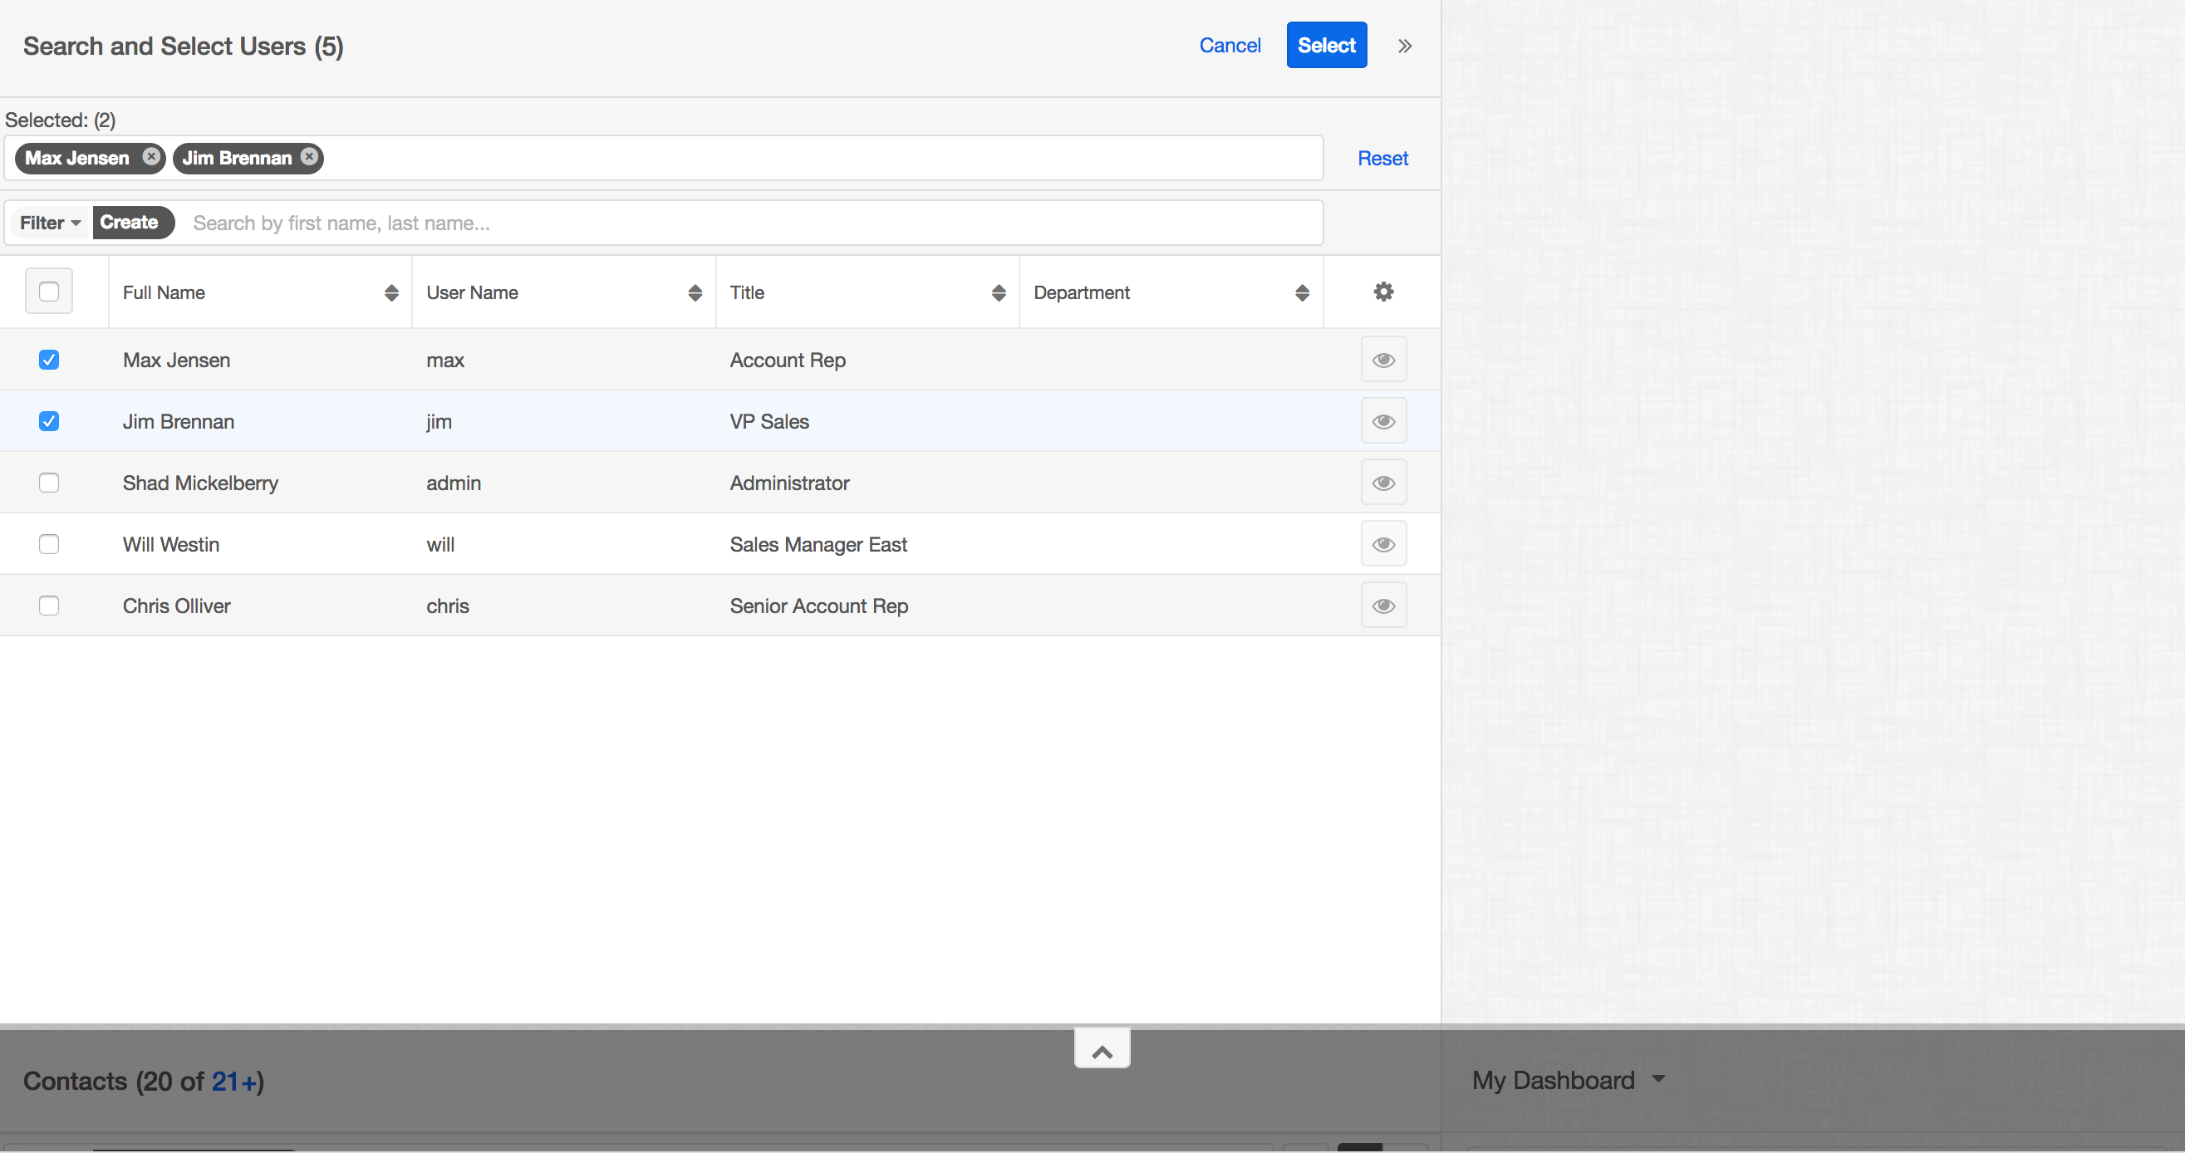This screenshot has height=1153, width=2185.
Task: Preview Jim Brennan record with eye icon
Action: (1383, 421)
